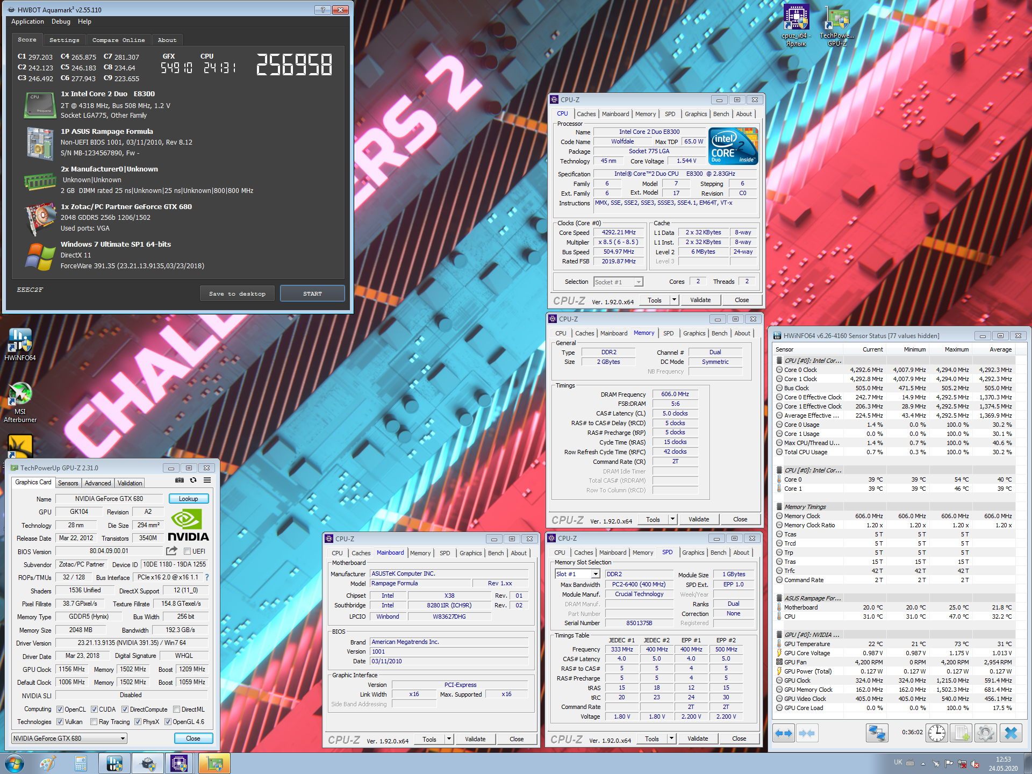The image size is (1032, 774).
Task: Open Tools dropdown arrow in CPU-Z CPU window
Action: [x=674, y=300]
